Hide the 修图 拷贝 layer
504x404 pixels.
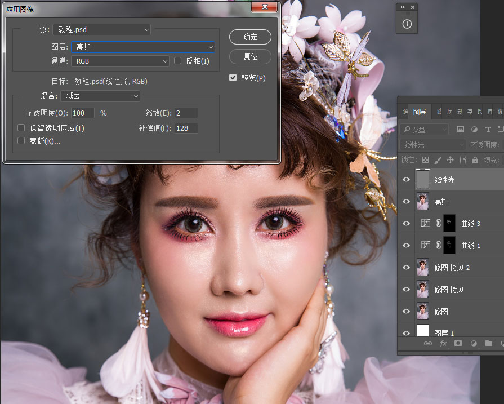pyautogui.click(x=406, y=289)
